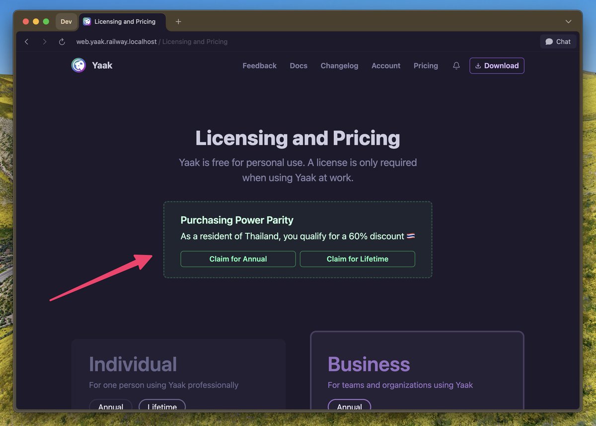
Task: Maximize the window with the green button
Action: 46,21
